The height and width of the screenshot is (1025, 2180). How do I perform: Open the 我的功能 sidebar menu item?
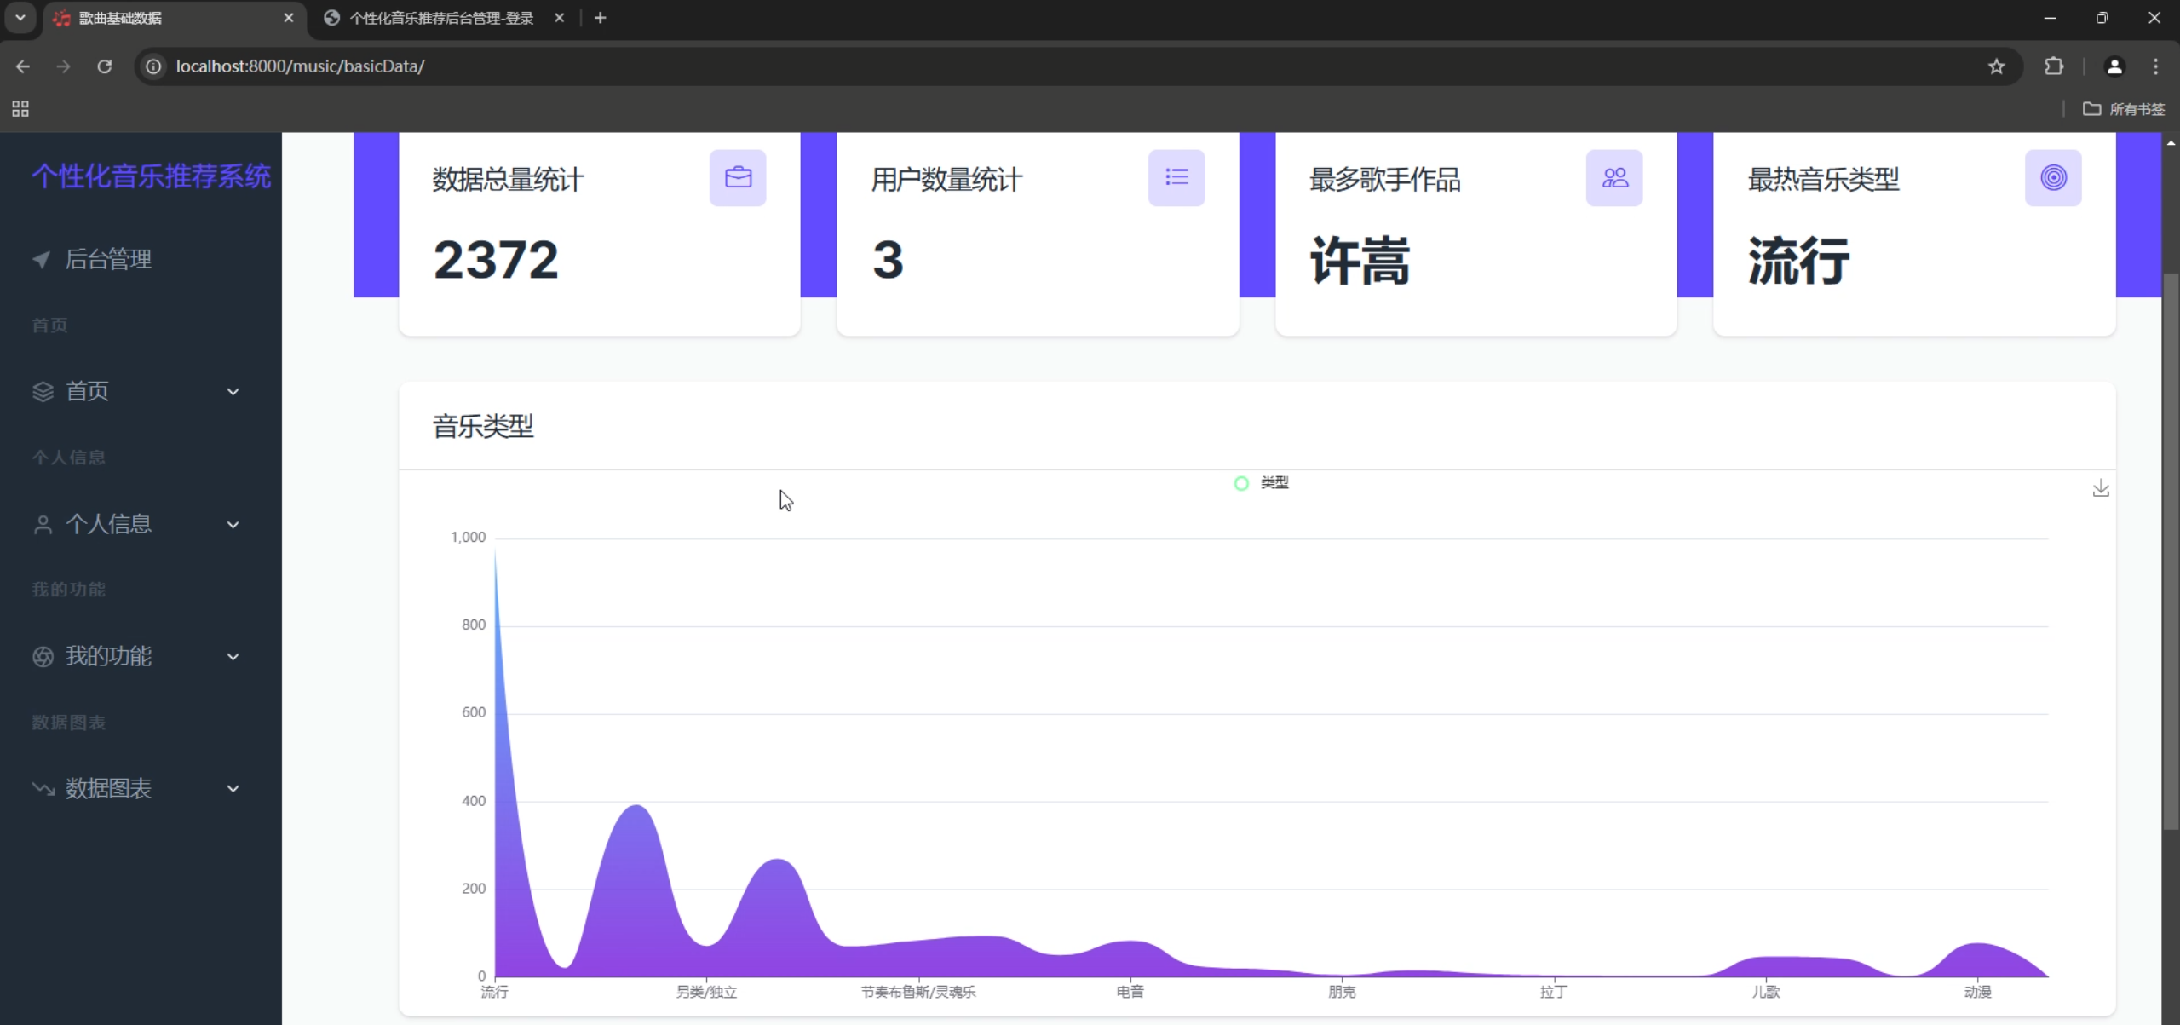pos(136,656)
